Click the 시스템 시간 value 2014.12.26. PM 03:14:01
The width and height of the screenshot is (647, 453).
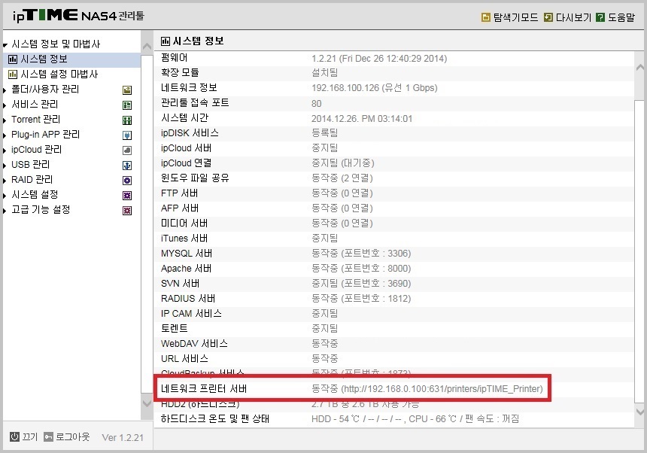coord(361,118)
